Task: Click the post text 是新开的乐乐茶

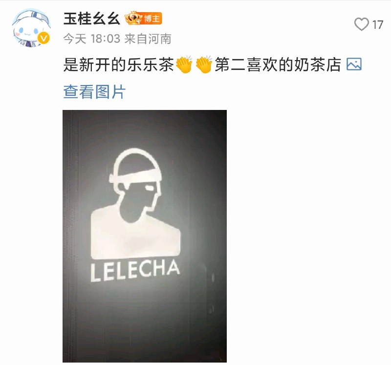Action: click(x=119, y=64)
